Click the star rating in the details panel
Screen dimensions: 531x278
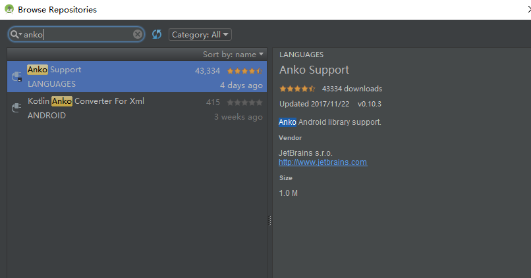(297, 89)
